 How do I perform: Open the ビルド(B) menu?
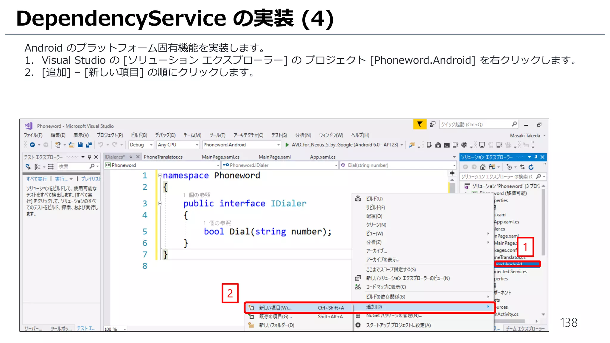tap(139, 135)
